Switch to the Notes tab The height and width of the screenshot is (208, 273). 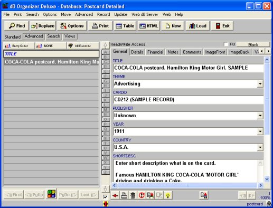click(x=173, y=52)
